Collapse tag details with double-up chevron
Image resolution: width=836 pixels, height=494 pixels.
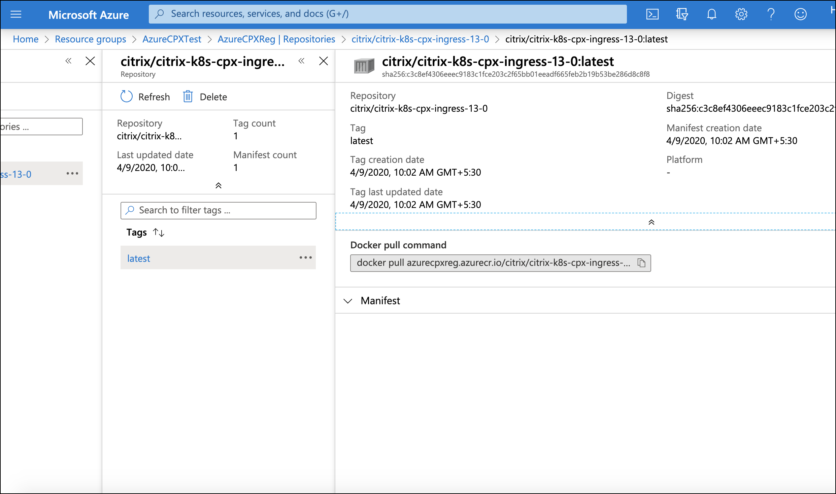pos(651,222)
